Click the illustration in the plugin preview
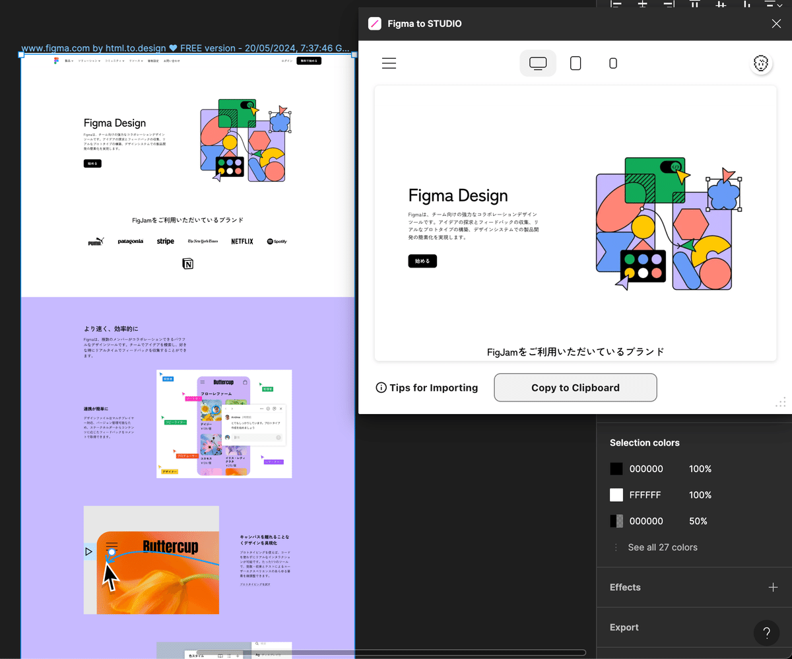Image resolution: width=792 pixels, height=659 pixels. 668,224
